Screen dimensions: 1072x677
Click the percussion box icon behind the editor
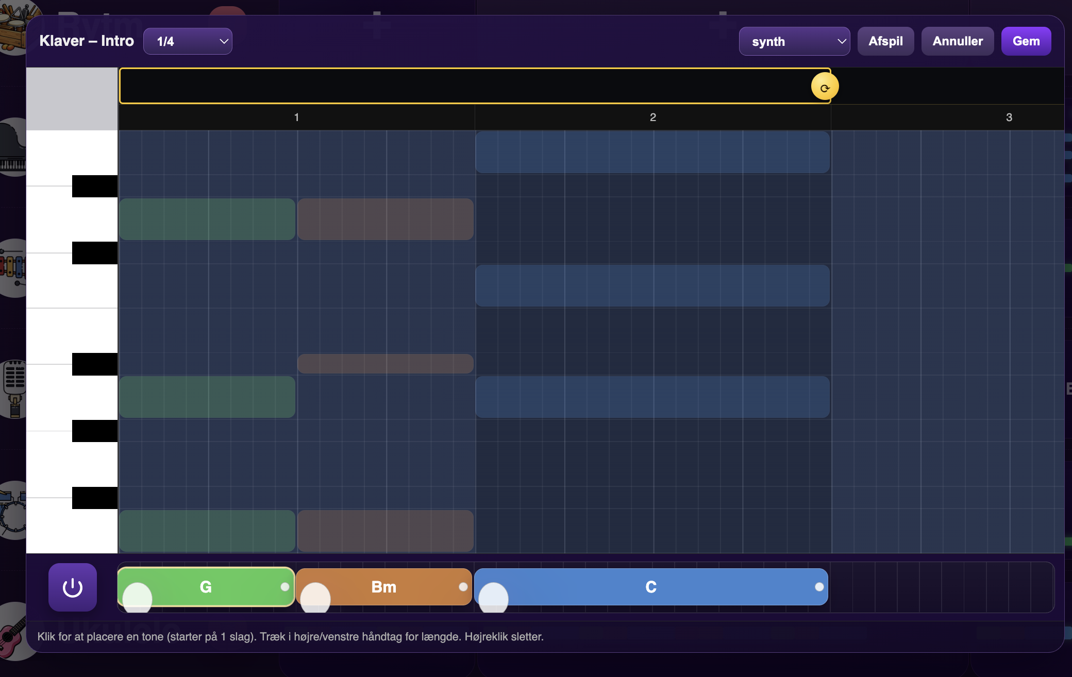pyautogui.click(x=13, y=27)
